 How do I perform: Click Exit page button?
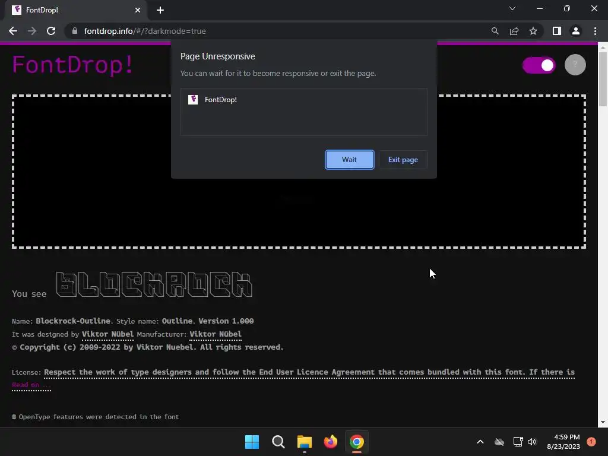[x=403, y=160]
